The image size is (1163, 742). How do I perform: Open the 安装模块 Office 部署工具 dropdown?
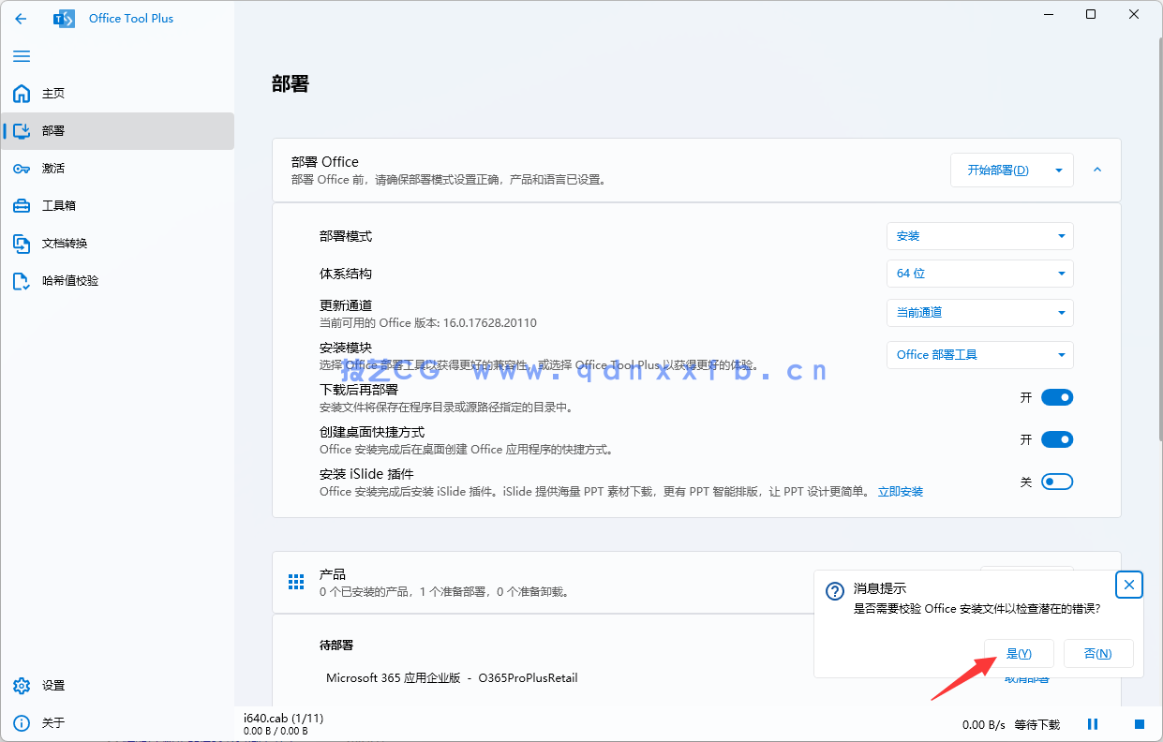979,354
